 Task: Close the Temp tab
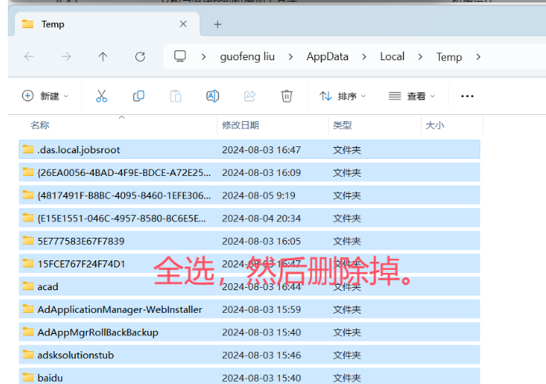[x=183, y=24]
